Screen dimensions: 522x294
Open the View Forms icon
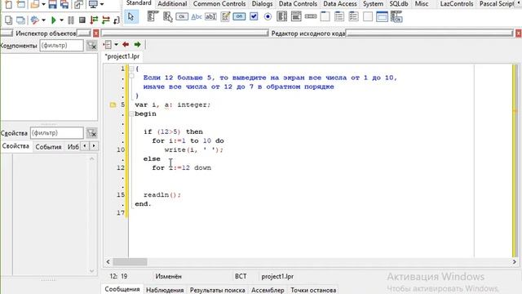coord(20,20)
